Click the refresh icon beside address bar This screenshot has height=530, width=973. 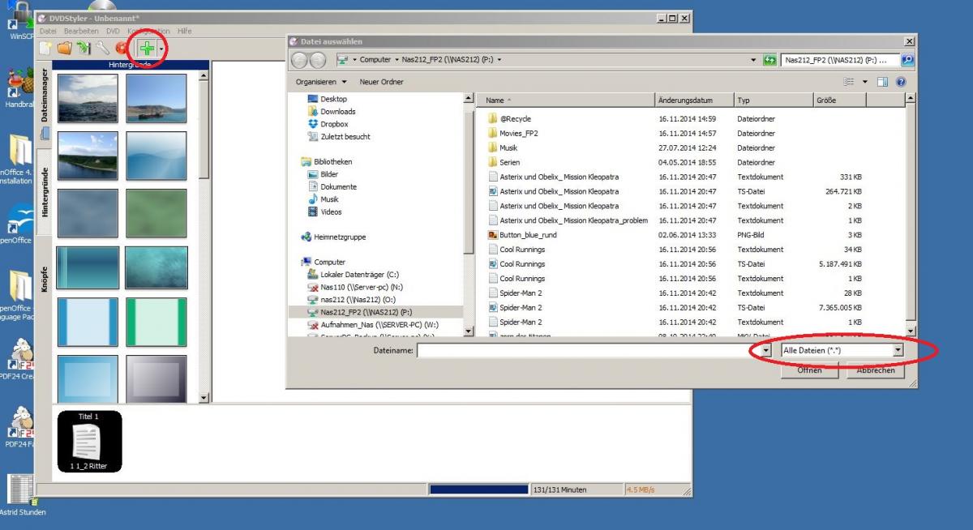point(771,59)
